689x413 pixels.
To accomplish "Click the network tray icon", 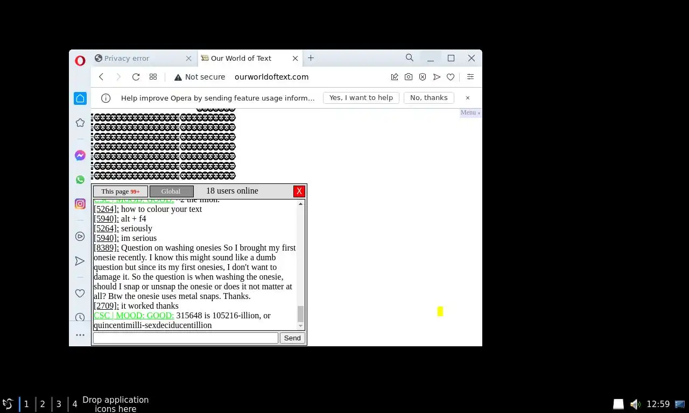I will (x=679, y=404).
